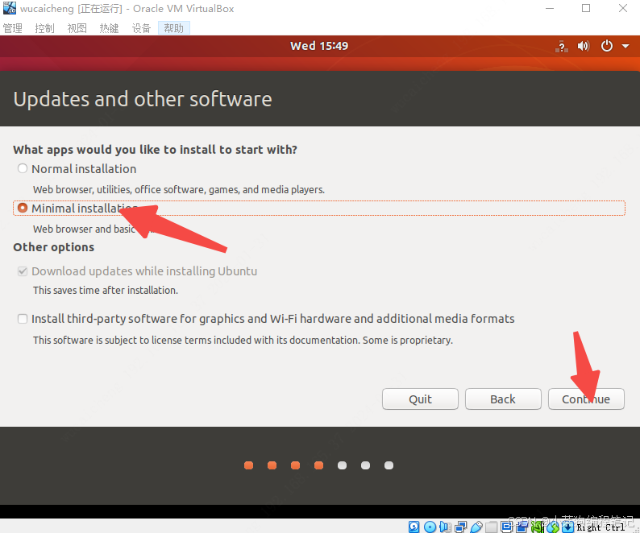Click the shared folders status icon
The width and height of the screenshot is (640, 533).
point(492,527)
